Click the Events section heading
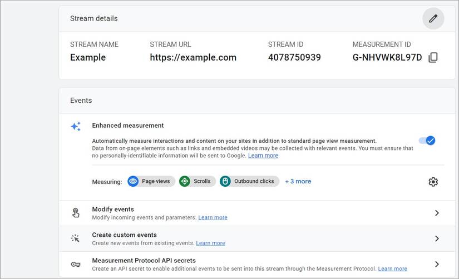Image resolution: width=459 pixels, height=279 pixels. click(81, 101)
